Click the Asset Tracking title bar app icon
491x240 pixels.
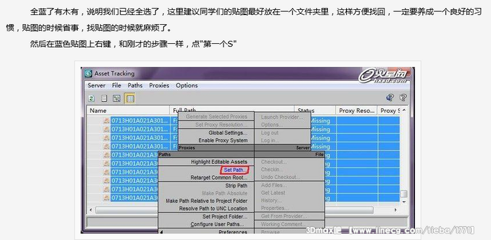pos(88,73)
